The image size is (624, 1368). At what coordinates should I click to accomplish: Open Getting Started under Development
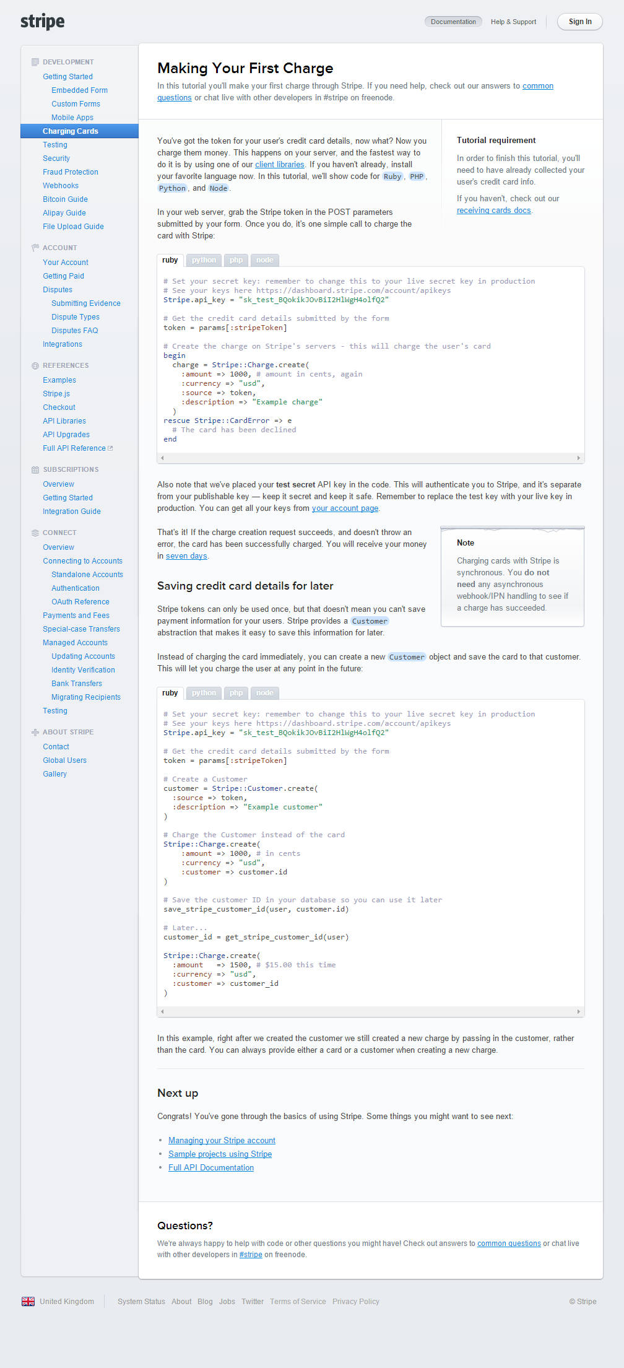click(x=67, y=77)
